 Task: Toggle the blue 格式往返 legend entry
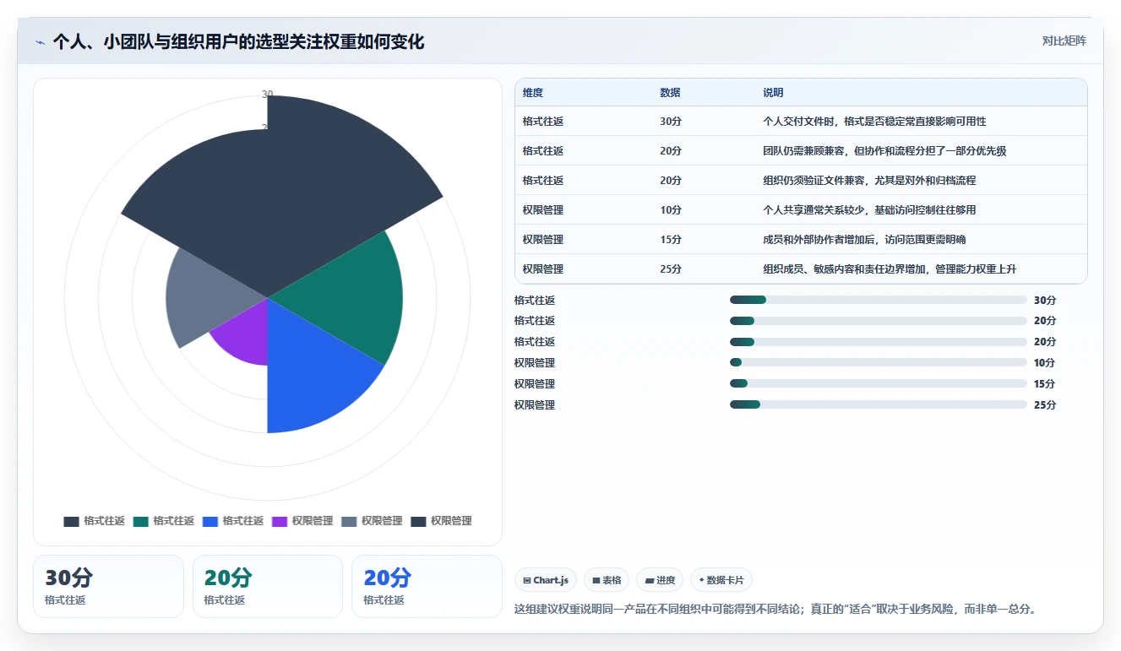pos(233,521)
